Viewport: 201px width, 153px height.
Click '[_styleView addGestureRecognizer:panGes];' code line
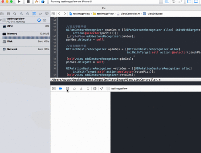(x=100, y=37)
